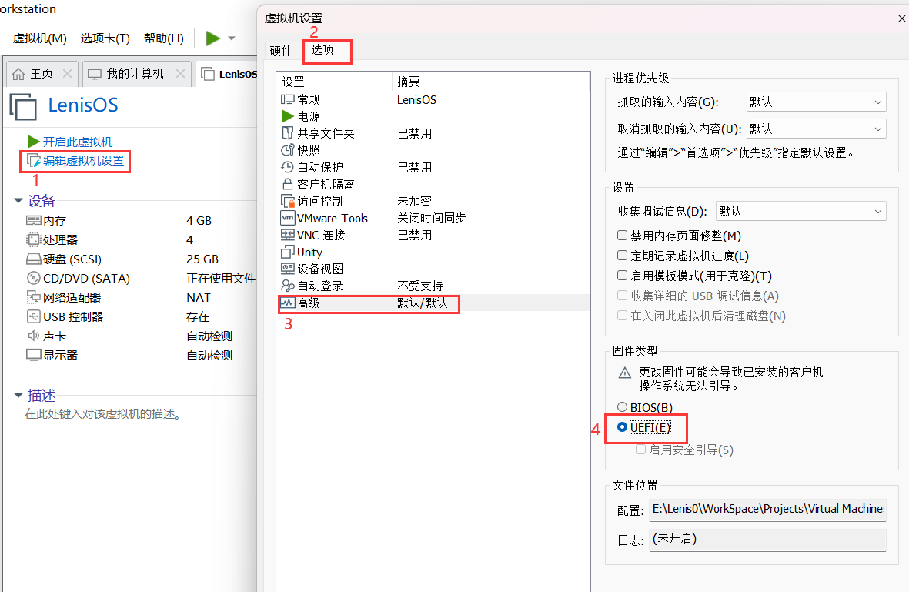Image resolution: width=909 pixels, height=592 pixels.
Task: Select the 访问控制 icon
Action: 288,201
